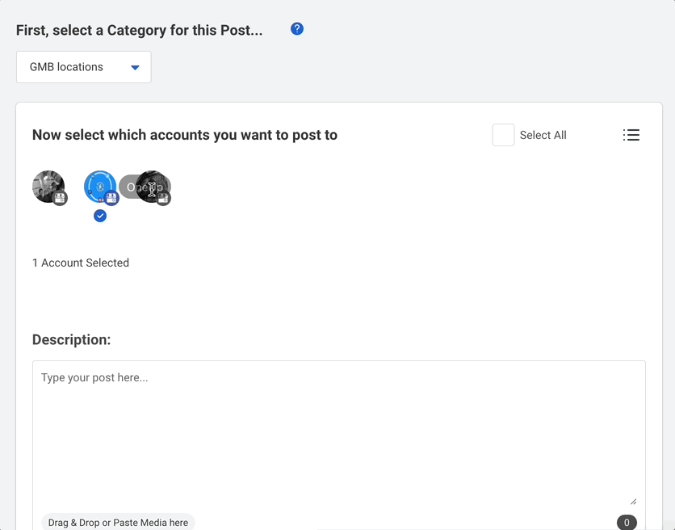Click the blue store badge on the selected account

[x=111, y=198]
